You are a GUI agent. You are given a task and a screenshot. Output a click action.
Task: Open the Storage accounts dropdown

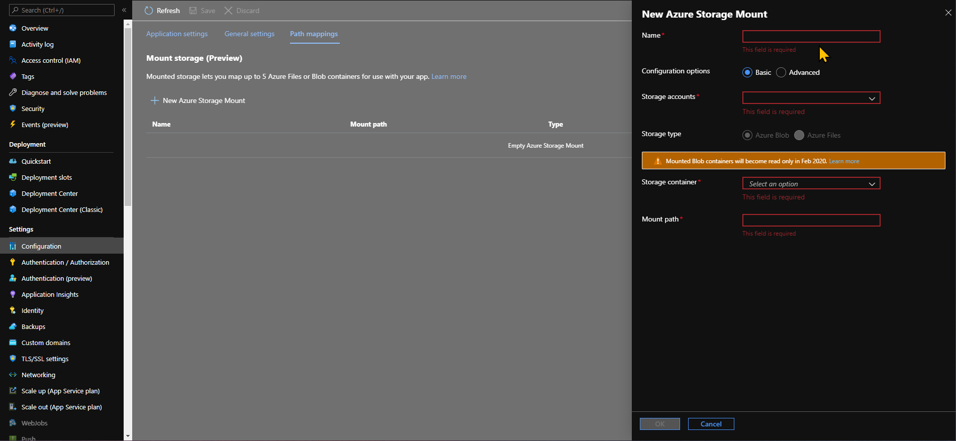[811, 98]
